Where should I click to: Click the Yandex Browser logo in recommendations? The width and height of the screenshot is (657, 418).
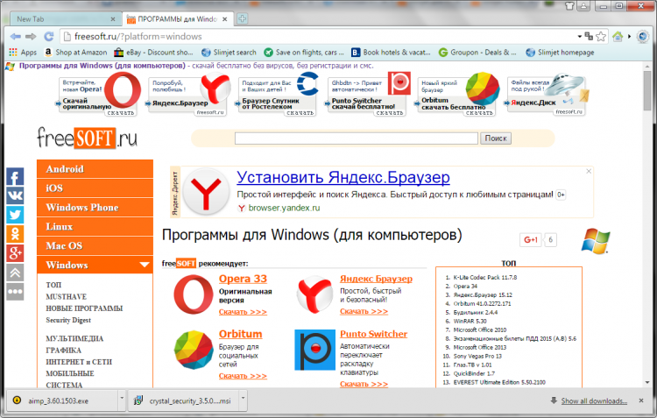click(x=314, y=294)
